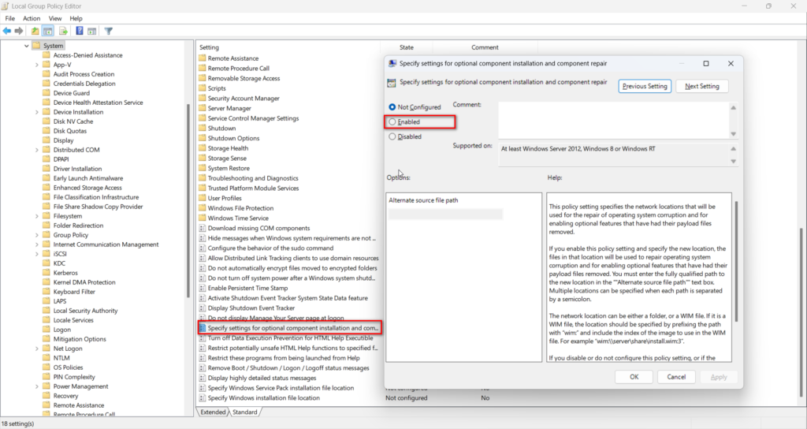Viewport: 807px width, 429px height.
Task: Expand the App-V tree node
Action: tap(36, 65)
